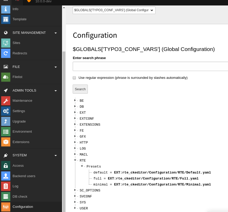Focus the search phrase input field

click(x=150, y=66)
